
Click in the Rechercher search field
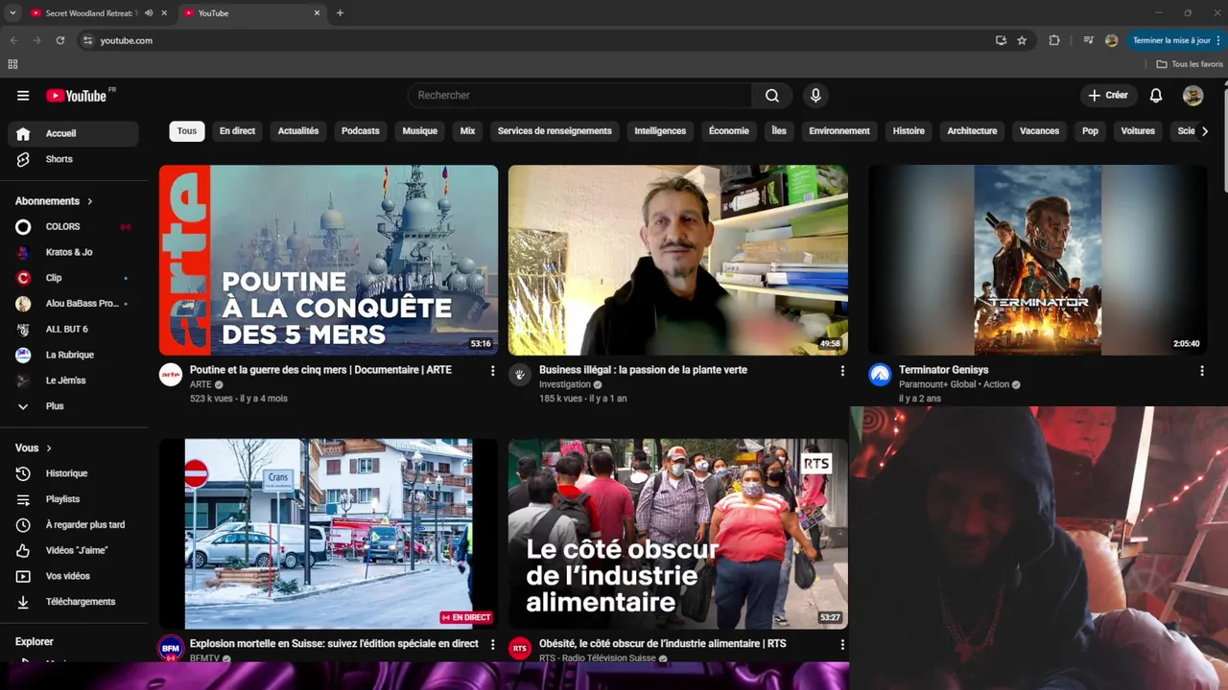coord(580,95)
